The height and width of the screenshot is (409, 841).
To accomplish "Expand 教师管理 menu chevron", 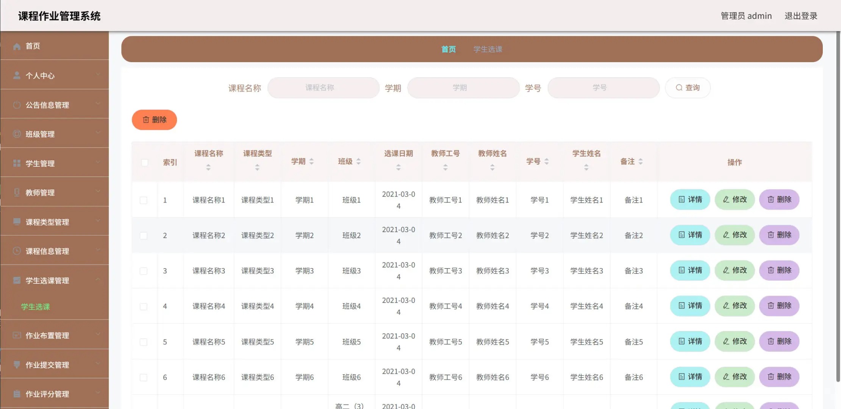I will [x=98, y=191].
